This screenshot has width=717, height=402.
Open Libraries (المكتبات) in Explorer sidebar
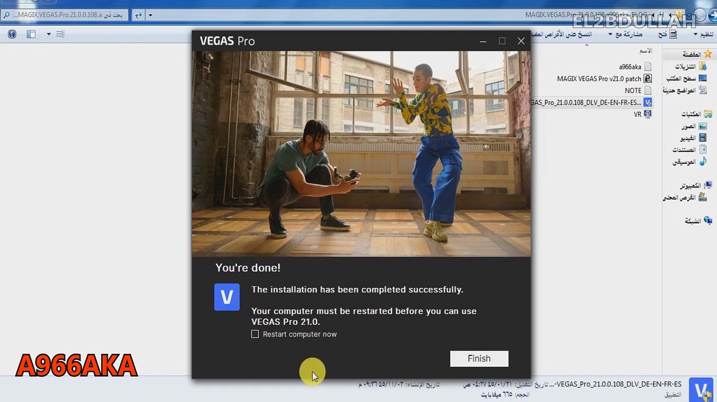pyautogui.click(x=696, y=114)
